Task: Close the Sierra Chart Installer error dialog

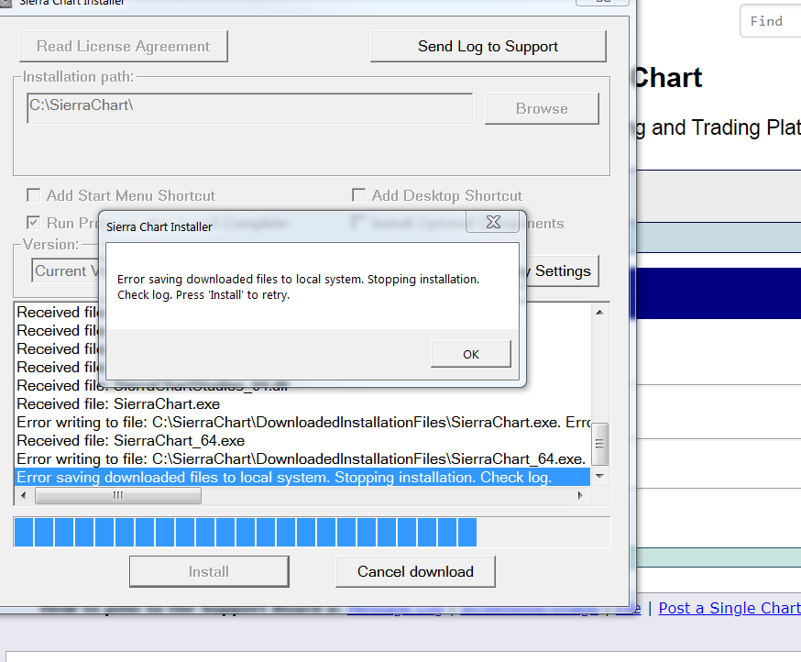Action: pos(493,222)
